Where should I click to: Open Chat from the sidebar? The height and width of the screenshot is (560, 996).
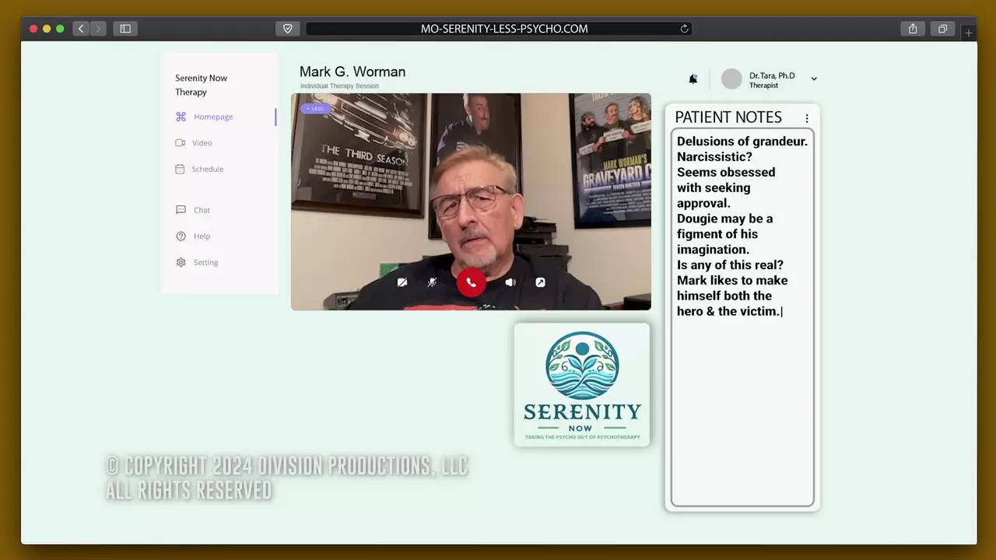[x=202, y=210]
